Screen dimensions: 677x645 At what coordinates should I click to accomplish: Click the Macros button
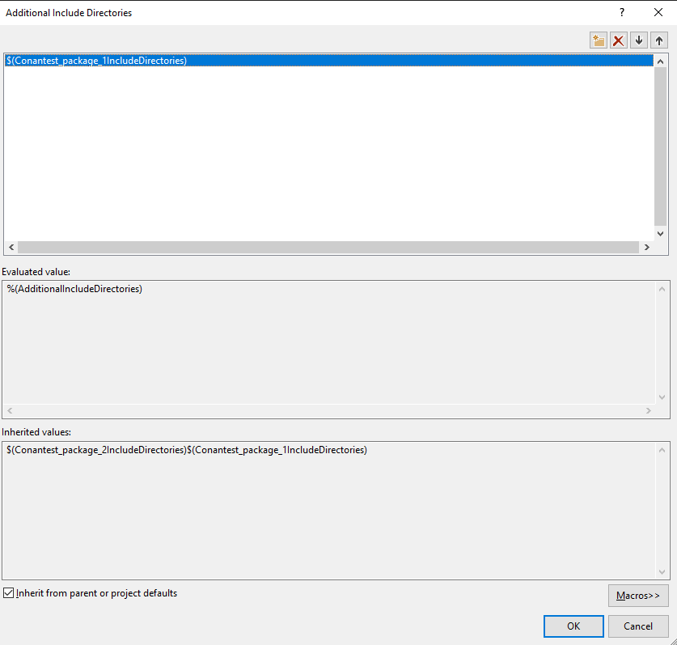click(x=638, y=595)
